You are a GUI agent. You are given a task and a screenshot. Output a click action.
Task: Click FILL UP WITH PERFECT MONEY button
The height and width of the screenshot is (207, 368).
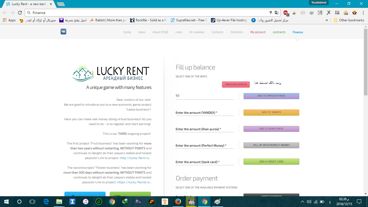(271, 145)
